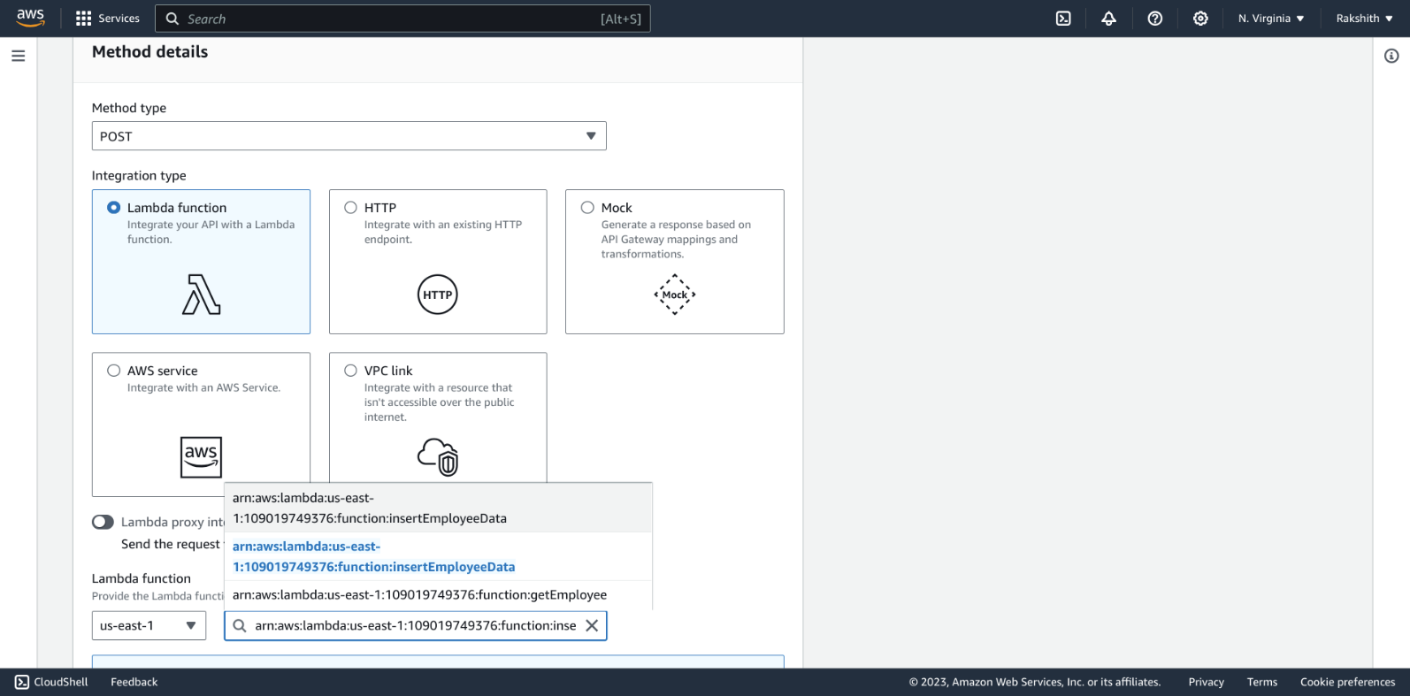1410x696 pixels.
Task: Click the Lambda function lambda symbol icon
Action: tap(201, 294)
